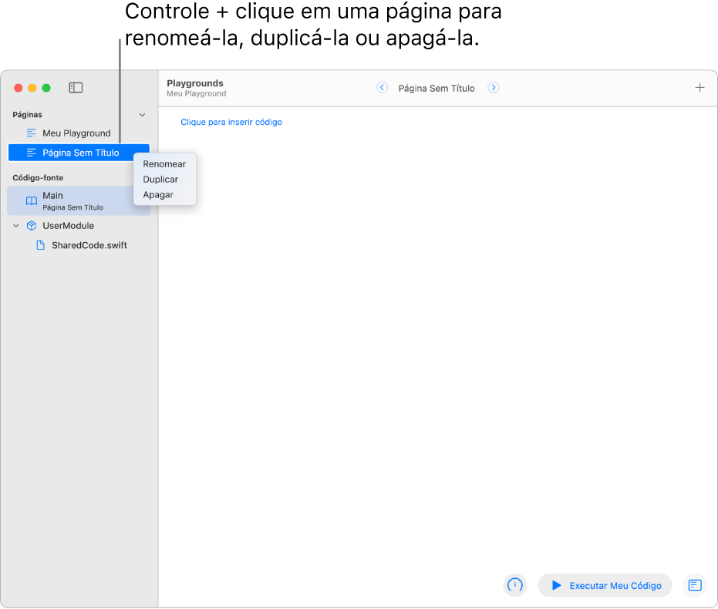Click the Meu Playground subtitle in header

coord(197,94)
